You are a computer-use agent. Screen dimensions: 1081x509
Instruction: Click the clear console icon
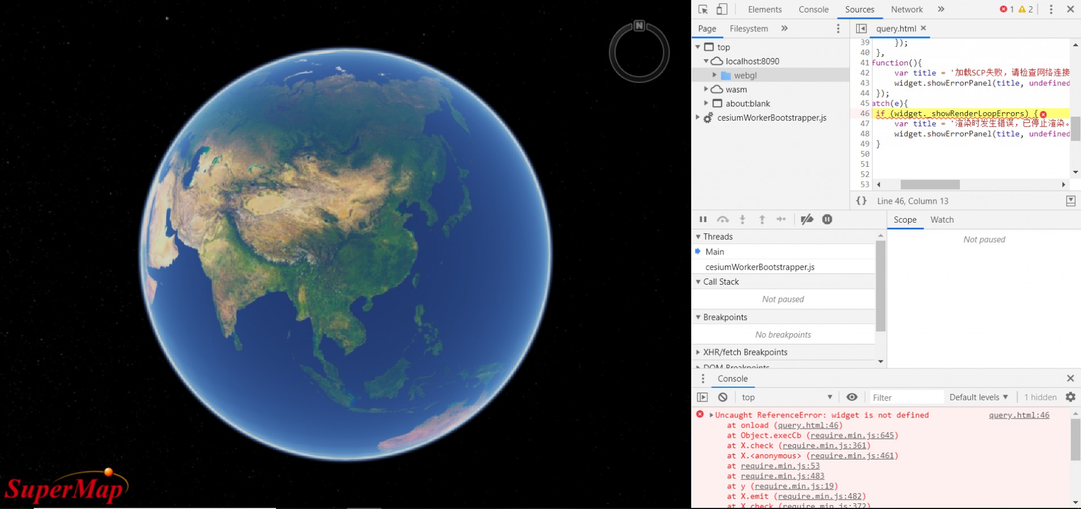click(x=723, y=397)
